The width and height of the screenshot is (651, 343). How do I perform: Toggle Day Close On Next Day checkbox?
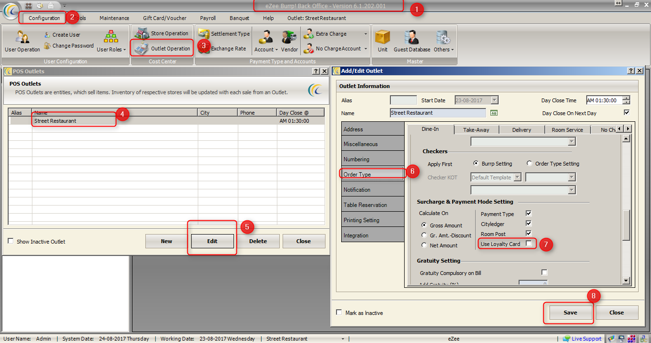627,113
